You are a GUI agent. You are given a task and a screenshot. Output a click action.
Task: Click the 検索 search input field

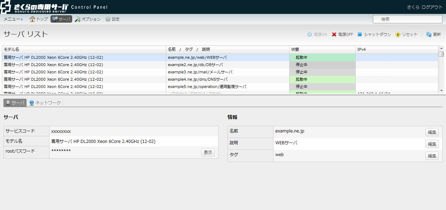coord(407,19)
